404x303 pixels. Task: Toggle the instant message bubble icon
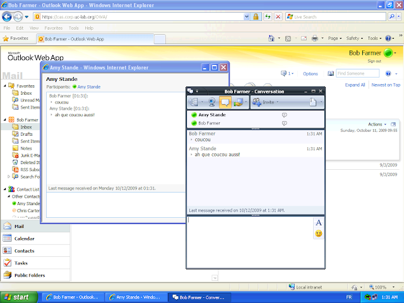[225, 102]
